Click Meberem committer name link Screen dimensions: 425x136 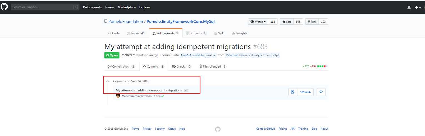point(128,96)
